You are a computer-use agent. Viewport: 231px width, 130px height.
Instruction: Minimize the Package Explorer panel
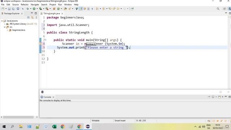32,13
